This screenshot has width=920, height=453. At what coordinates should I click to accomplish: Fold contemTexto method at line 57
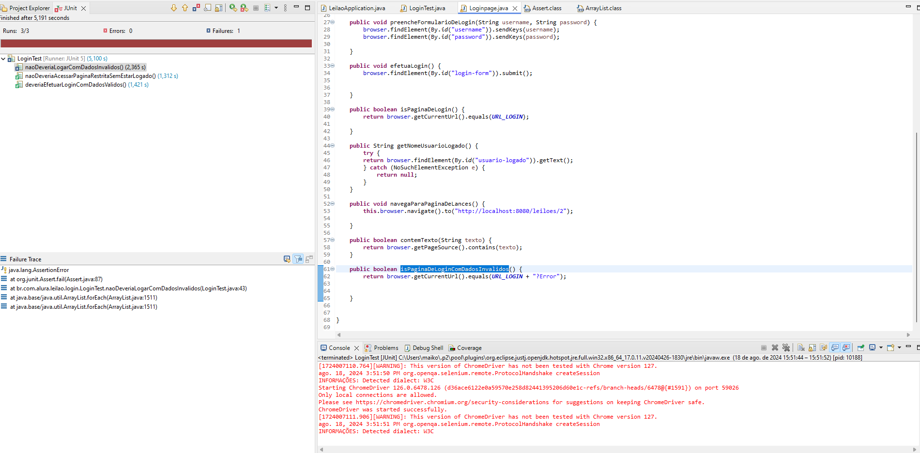(x=332, y=240)
